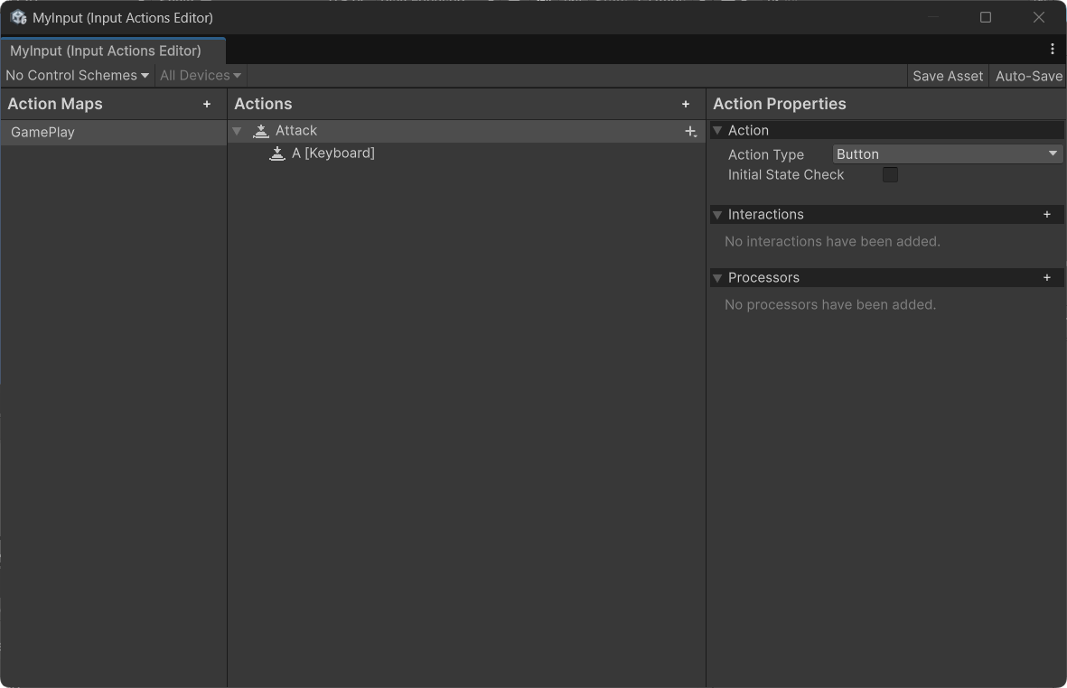Open the No Control Schemes dropdown
1067x688 pixels.
pyautogui.click(x=77, y=76)
